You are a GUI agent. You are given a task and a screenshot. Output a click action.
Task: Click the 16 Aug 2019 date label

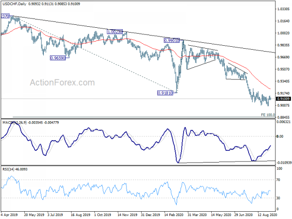click(x=80, y=215)
